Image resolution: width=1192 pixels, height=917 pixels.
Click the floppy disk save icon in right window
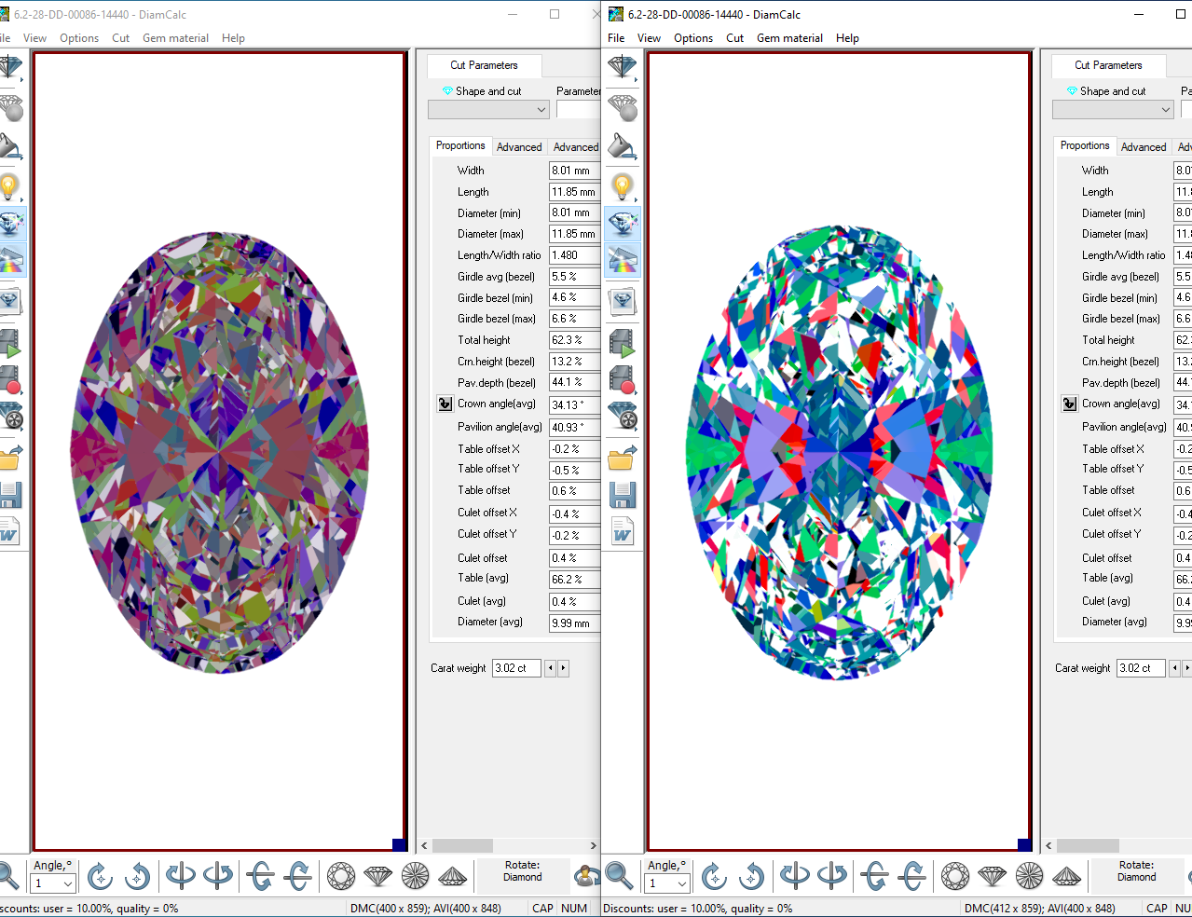(622, 494)
